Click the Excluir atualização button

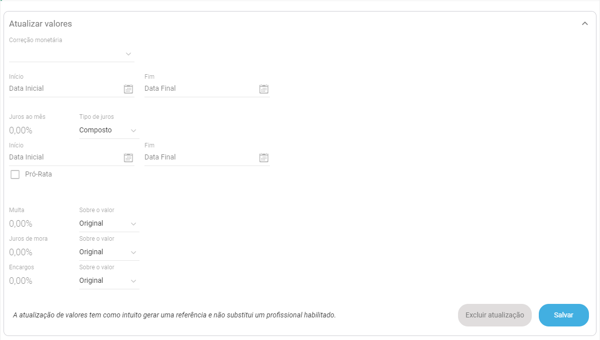pyautogui.click(x=494, y=315)
